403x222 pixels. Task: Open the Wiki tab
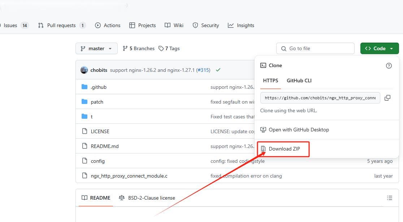tap(174, 25)
